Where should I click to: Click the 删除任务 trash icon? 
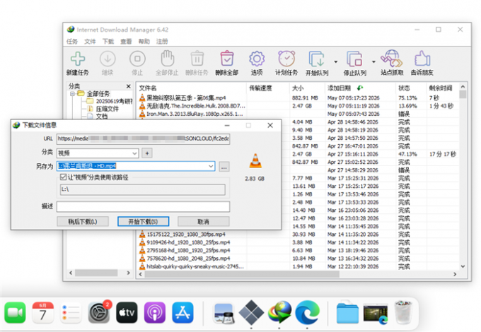pyautogui.click(x=197, y=59)
